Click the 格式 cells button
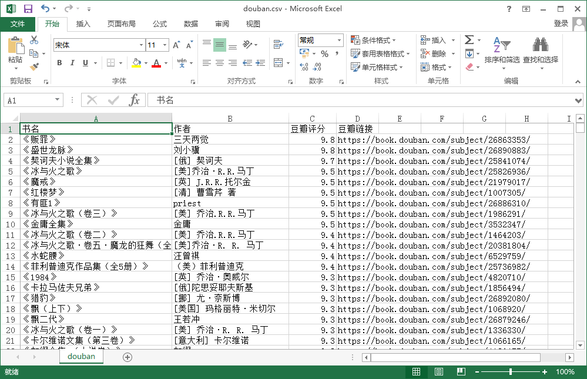Image resolution: width=587 pixels, height=379 pixels. (436, 67)
